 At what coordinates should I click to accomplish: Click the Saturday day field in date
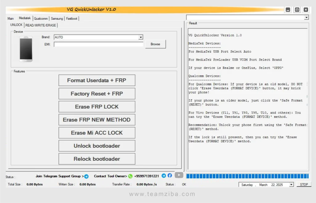click(247, 185)
